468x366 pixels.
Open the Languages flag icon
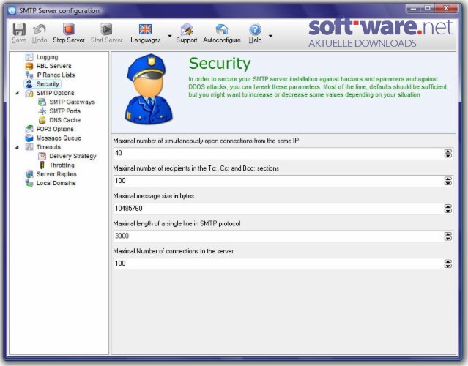(x=145, y=29)
